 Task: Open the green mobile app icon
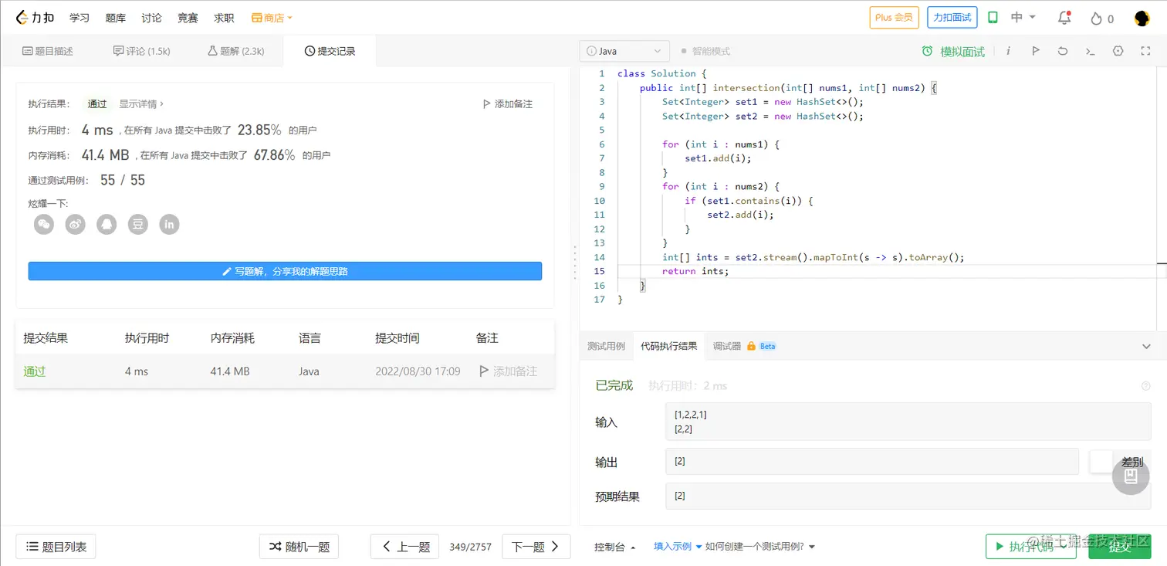(993, 18)
